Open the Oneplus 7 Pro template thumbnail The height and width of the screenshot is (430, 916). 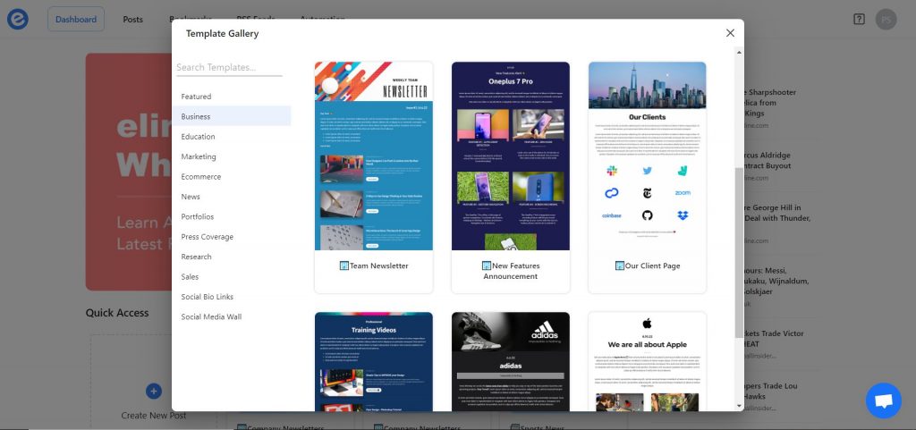[x=511, y=156]
